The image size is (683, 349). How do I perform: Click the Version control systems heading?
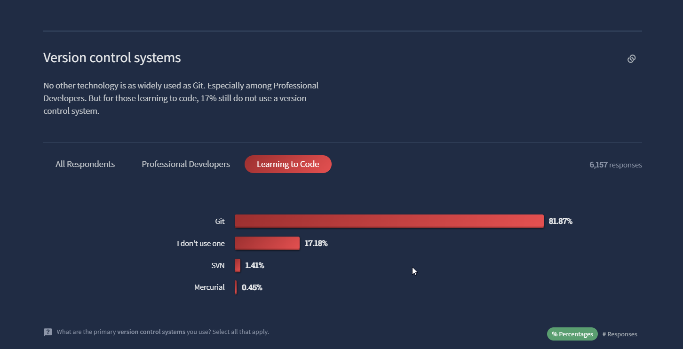click(112, 57)
